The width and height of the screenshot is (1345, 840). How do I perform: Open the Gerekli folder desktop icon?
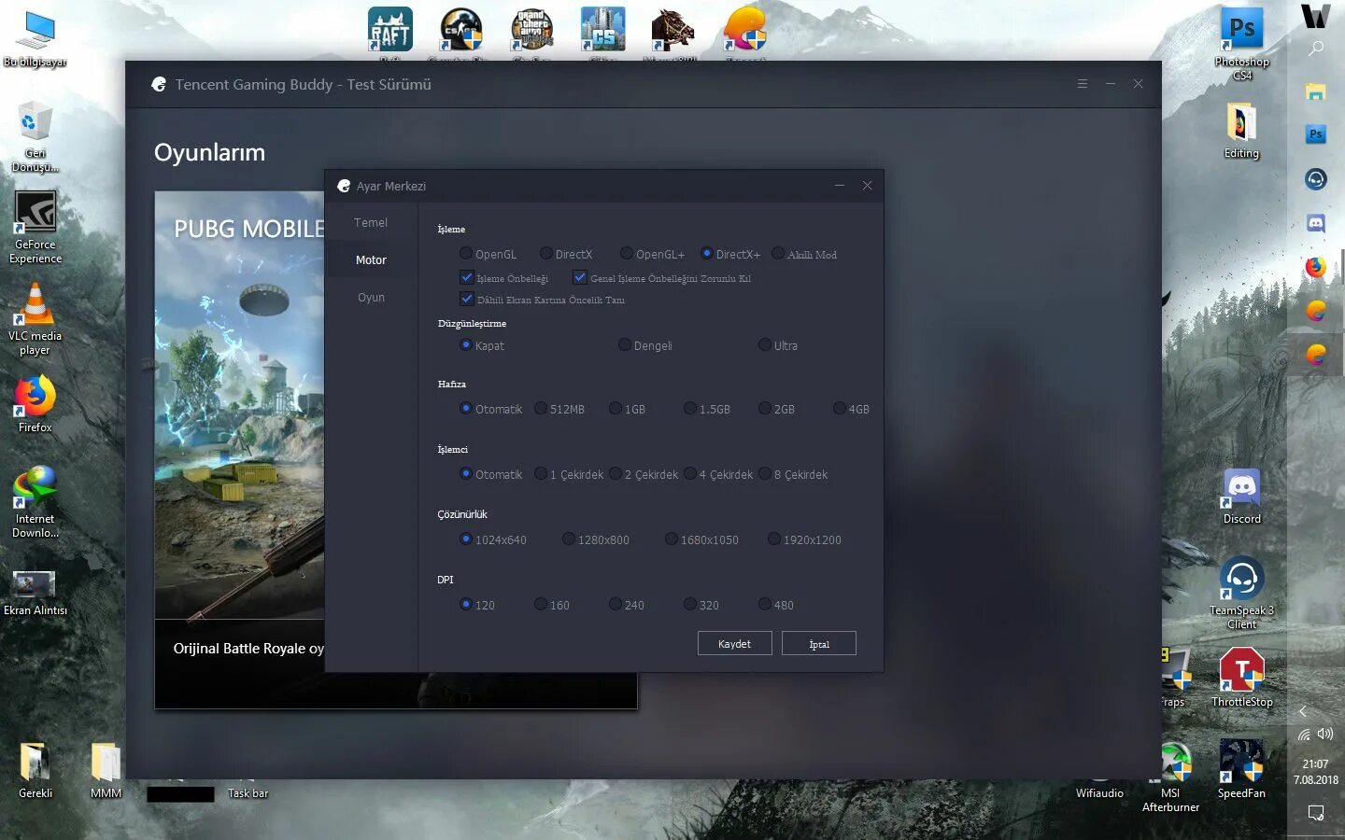click(x=35, y=770)
